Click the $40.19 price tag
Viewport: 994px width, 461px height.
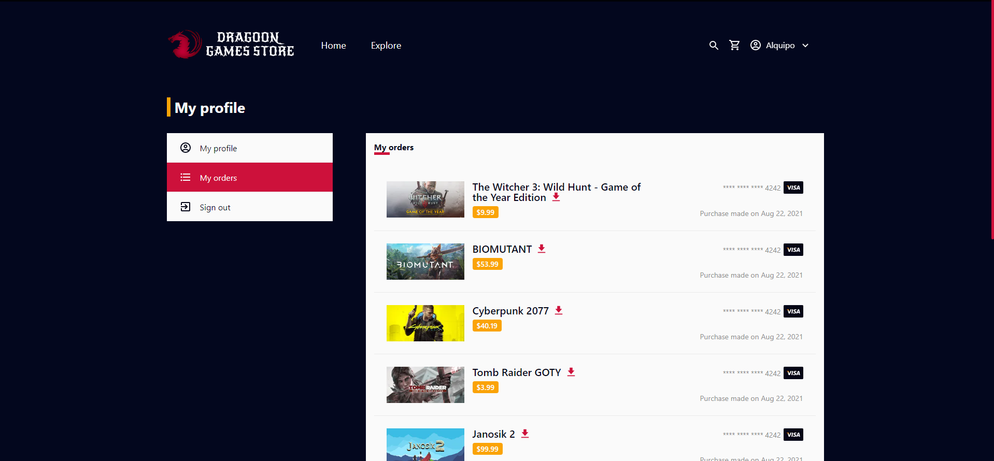click(487, 326)
